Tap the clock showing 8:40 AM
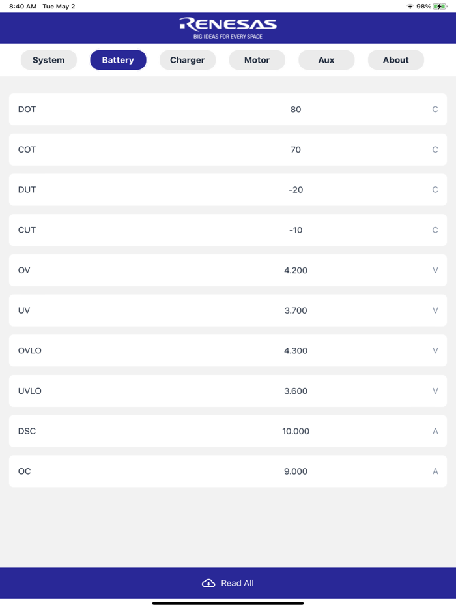This screenshot has width=456, height=609. [16, 6]
